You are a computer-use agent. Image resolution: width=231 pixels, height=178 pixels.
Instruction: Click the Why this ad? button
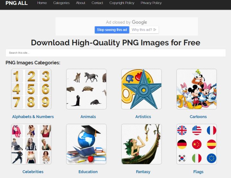click(144, 30)
